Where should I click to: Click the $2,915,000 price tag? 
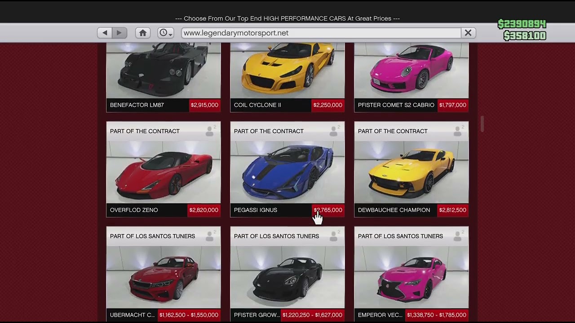click(x=204, y=105)
